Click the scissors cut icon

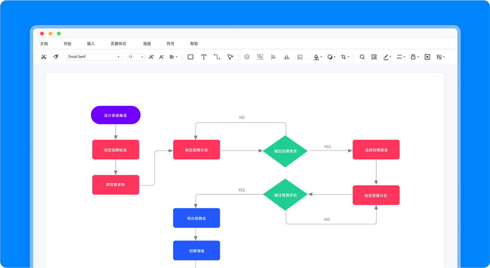(44, 57)
